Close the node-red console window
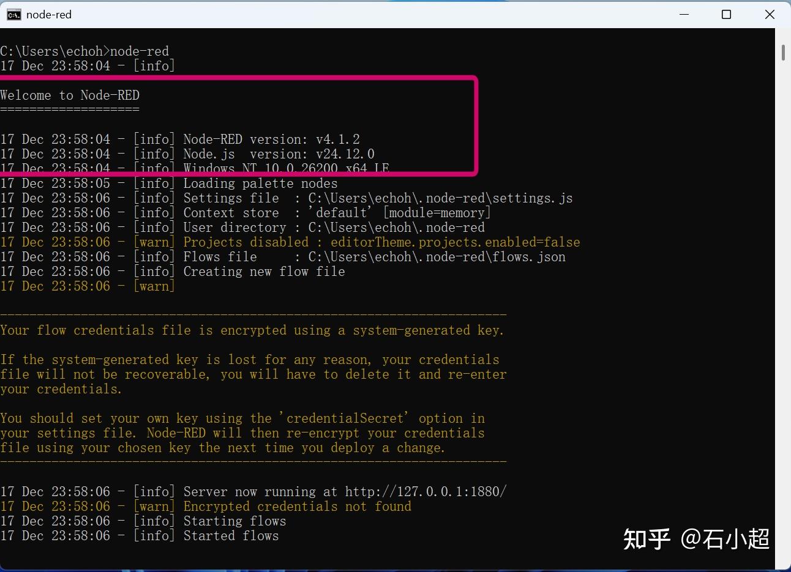This screenshot has width=791, height=572. tap(770, 15)
